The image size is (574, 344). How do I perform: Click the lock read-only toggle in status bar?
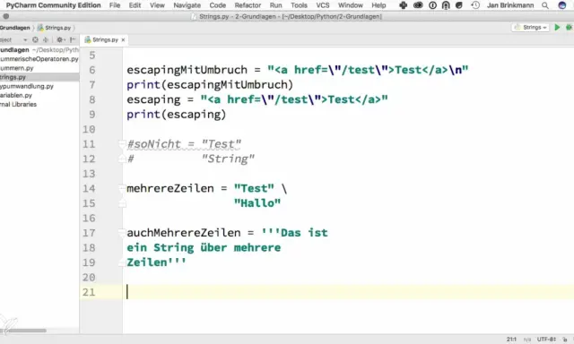(565, 340)
